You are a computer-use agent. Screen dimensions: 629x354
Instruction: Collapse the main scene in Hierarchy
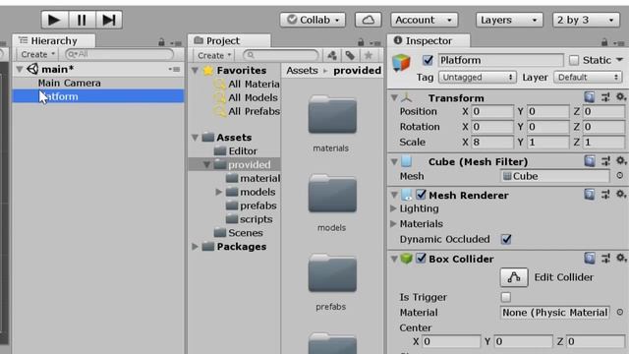(20, 69)
